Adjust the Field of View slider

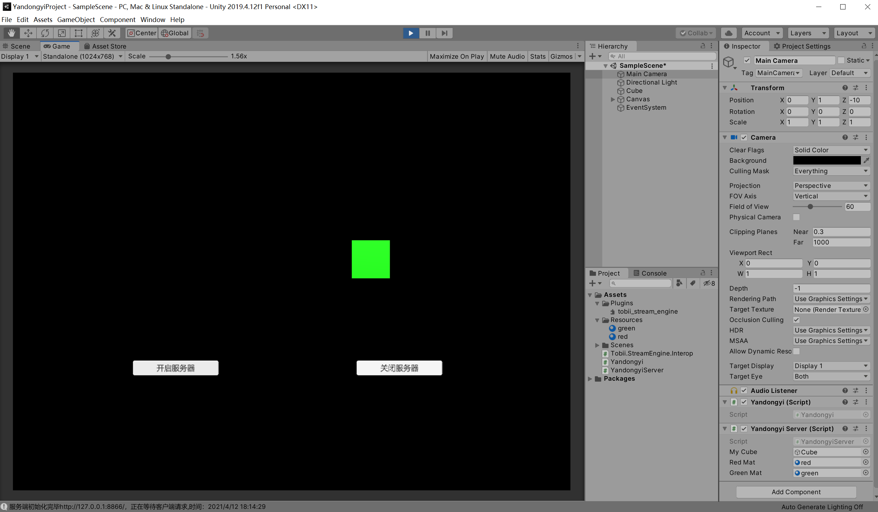tap(810, 207)
